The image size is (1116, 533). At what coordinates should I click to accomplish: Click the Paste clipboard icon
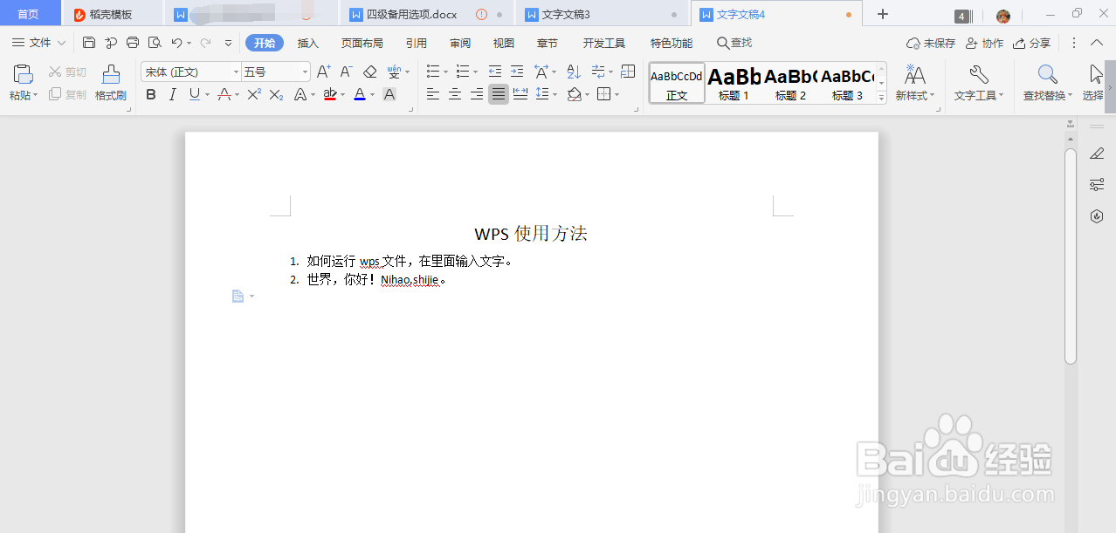[x=23, y=74]
